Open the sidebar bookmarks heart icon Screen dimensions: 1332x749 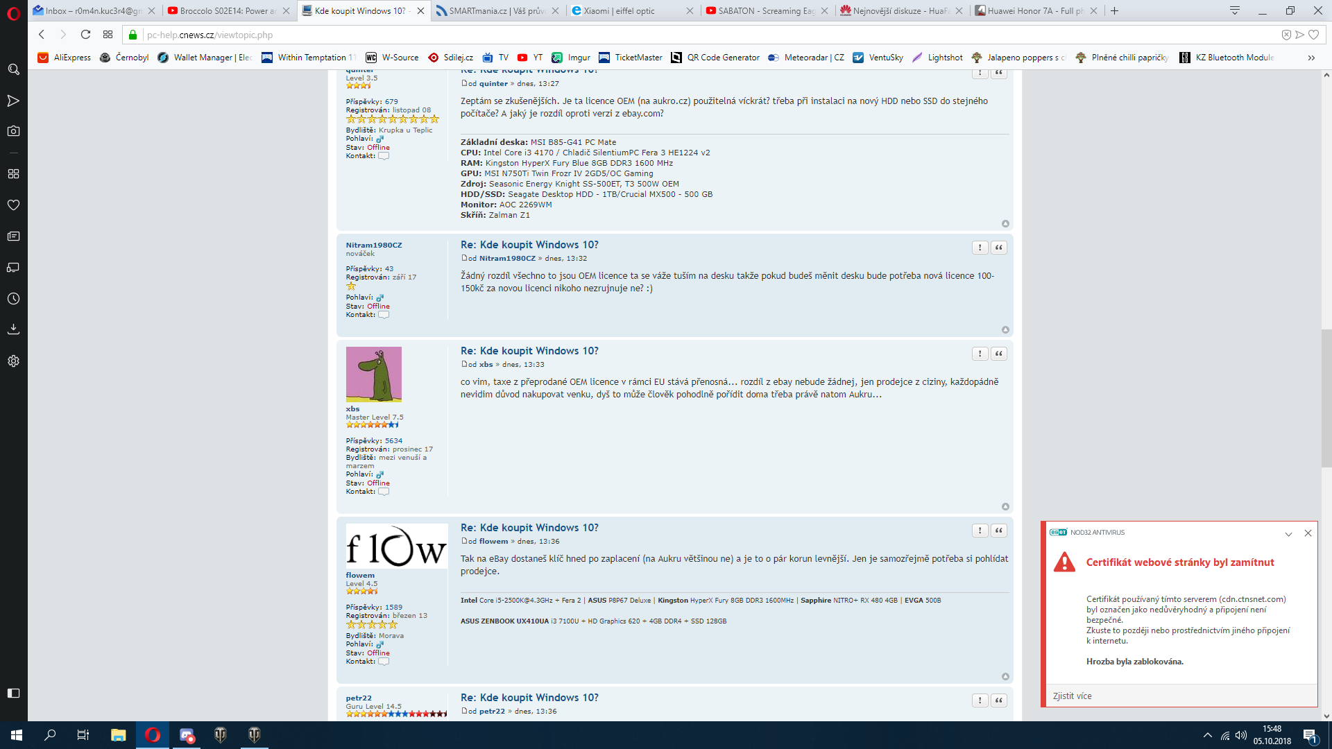pos(13,205)
